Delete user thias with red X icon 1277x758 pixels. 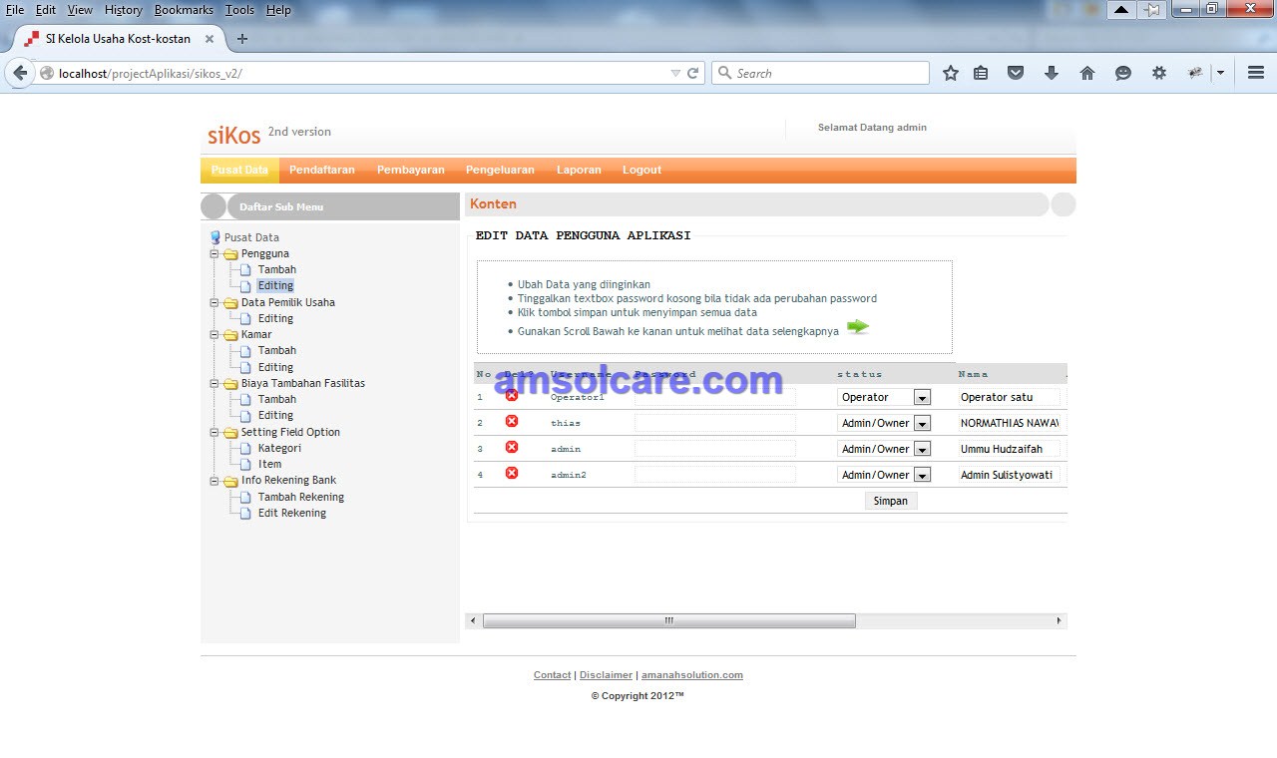click(x=512, y=421)
